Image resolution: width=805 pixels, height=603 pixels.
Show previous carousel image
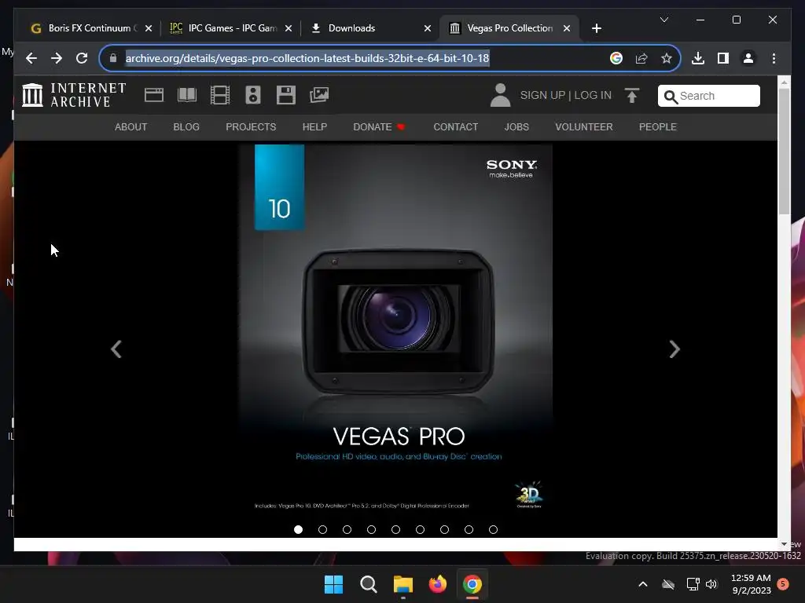pyautogui.click(x=116, y=349)
